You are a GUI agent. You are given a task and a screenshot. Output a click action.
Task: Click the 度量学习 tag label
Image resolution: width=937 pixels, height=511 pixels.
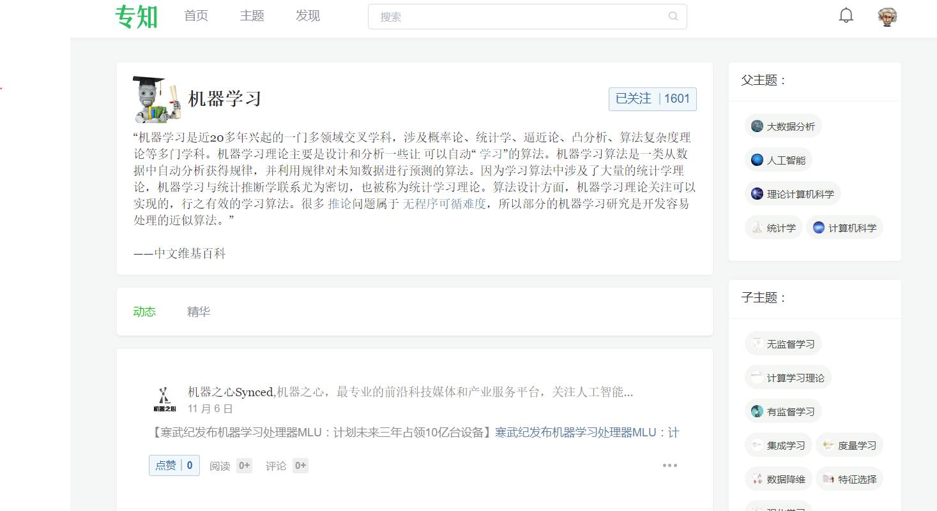857,445
